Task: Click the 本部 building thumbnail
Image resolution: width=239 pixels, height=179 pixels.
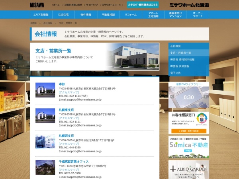Action: (x=45, y=90)
